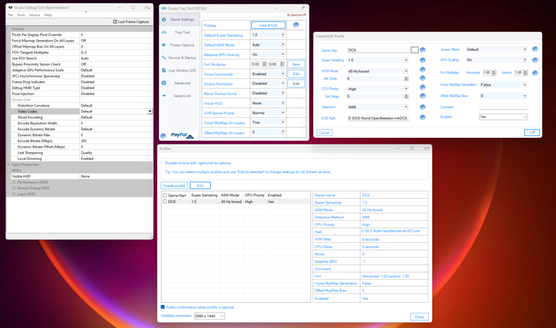The width and height of the screenshot is (556, 328).
Task: Click the Lost Frame Capture icon
Action: click(x=115, y=22)
